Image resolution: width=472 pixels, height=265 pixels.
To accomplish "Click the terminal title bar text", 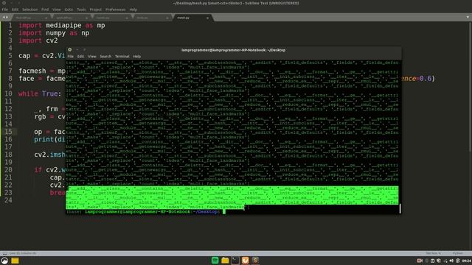I will pyautogui.click(x=233, y=50).
